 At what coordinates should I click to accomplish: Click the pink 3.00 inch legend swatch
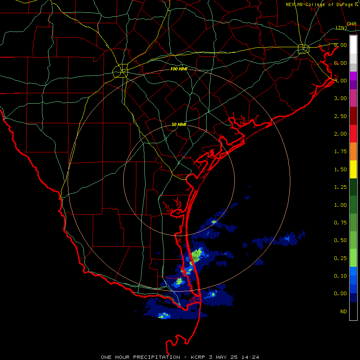[353, 98]
